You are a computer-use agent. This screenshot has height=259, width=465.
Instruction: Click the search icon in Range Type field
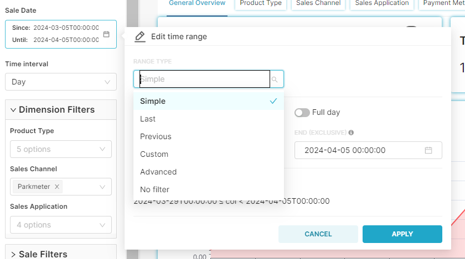pyautogui.click(x=275, y=80)
